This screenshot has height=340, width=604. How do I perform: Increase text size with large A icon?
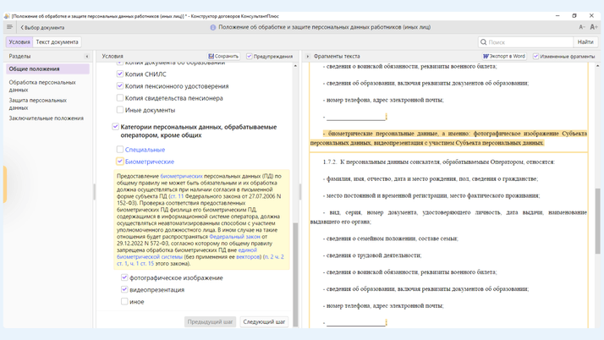click(593, 27)
